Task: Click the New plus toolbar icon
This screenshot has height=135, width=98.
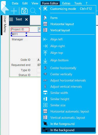Action: click(x=14, y=11)
